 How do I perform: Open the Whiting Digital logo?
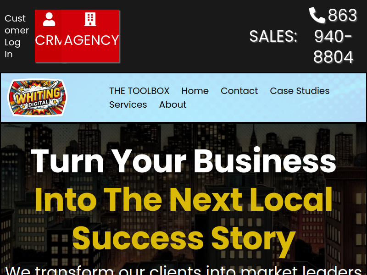(38, 97)
